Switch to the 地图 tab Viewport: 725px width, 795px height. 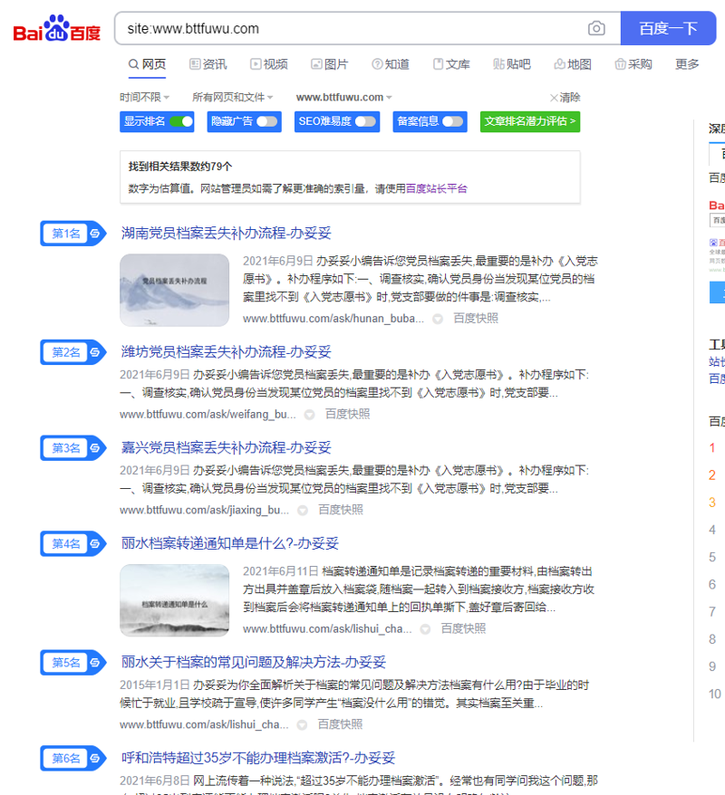(573, 64)
